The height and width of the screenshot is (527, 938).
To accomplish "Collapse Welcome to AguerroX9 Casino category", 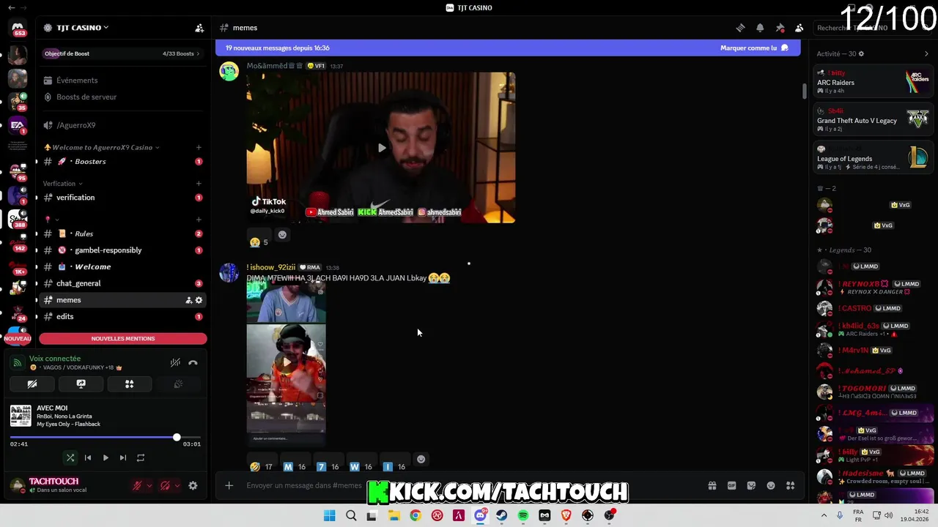I will click(102, 147).
